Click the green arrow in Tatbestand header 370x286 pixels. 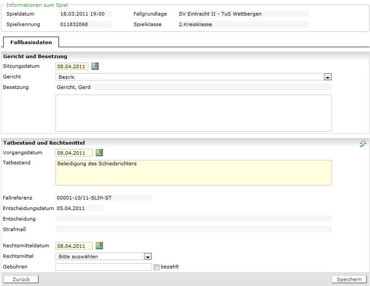click(x=363, y=143)
